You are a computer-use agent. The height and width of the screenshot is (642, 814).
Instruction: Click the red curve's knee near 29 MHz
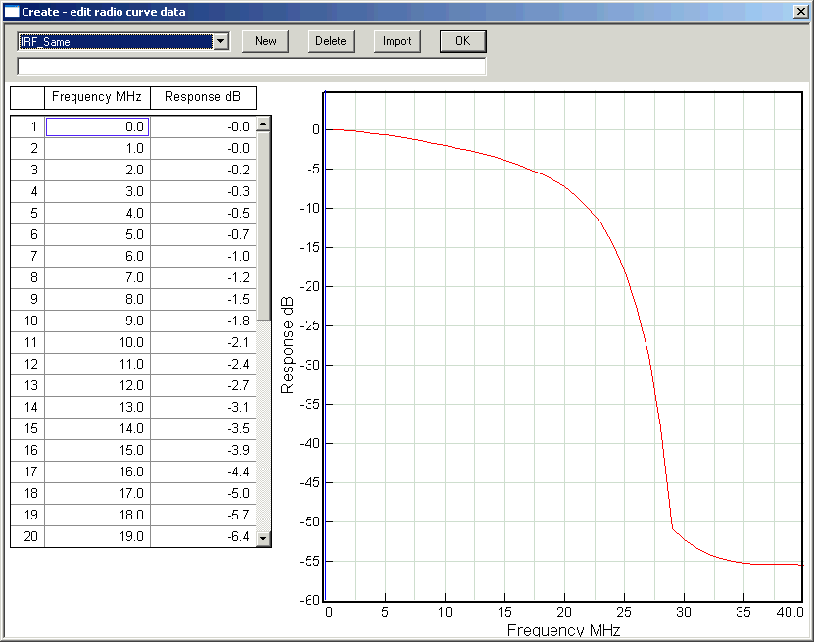click(x=673, y=528)
